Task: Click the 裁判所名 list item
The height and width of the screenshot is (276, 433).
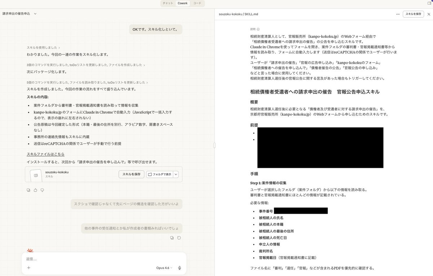Action: [266, 251]
